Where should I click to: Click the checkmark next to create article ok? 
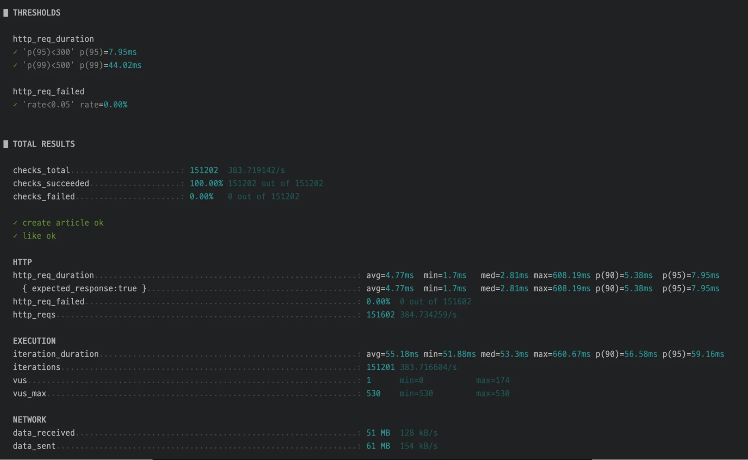tap(15, 223)
